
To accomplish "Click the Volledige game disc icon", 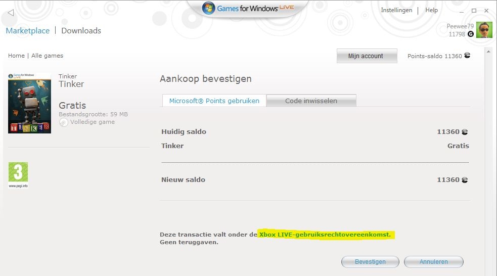I will (x=63, y=122).
